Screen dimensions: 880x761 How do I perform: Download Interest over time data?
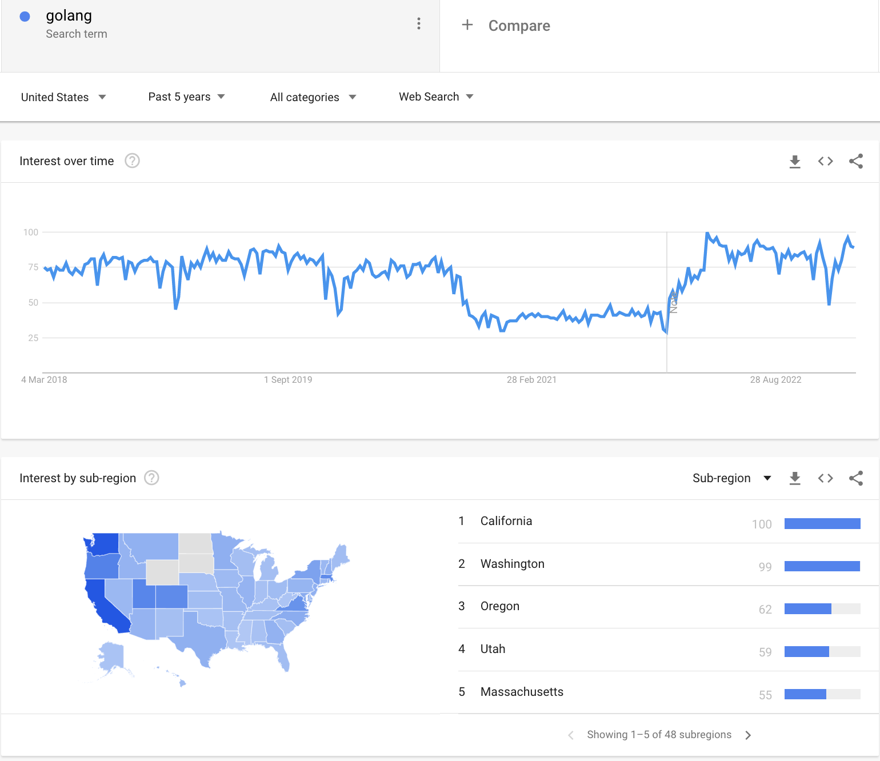coord(795,162)
